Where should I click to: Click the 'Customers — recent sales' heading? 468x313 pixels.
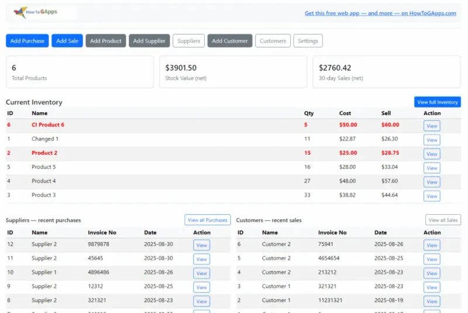point(269,220)
